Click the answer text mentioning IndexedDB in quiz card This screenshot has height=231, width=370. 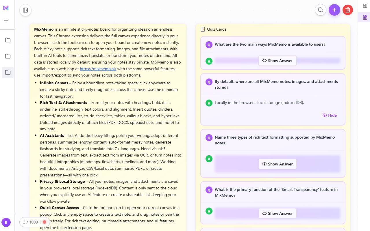coord(259,103)
